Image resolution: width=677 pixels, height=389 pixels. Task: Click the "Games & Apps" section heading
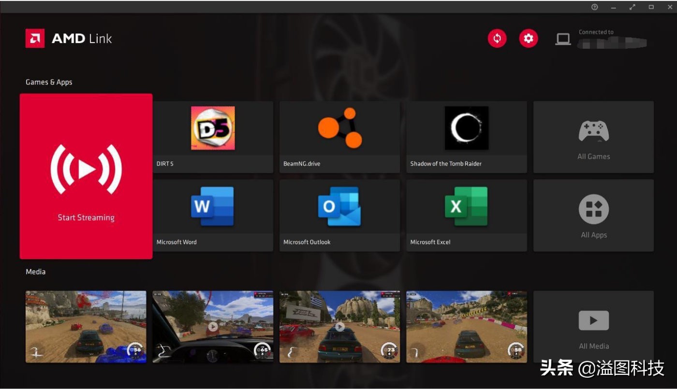(x=49, y=82)
